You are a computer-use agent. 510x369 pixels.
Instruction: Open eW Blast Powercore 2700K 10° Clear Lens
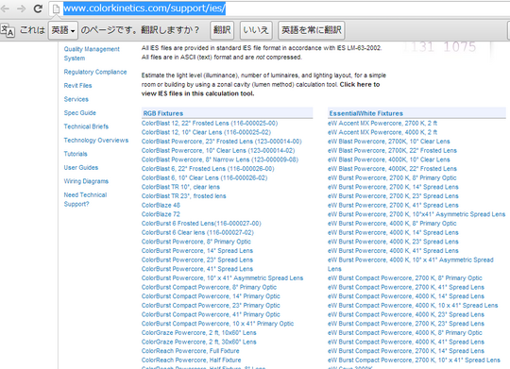389,142
